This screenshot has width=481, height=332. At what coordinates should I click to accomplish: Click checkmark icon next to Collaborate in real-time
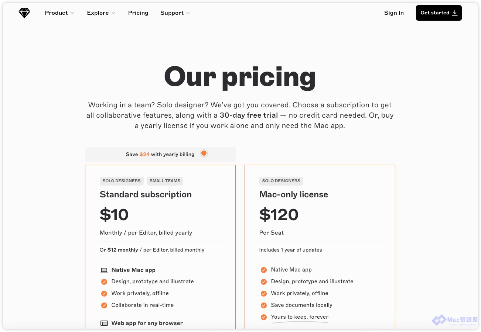tap(104, 305)
